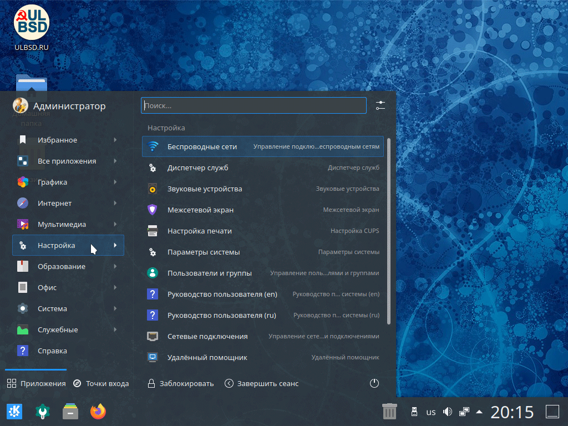Click the network connection tray icon
Image resolution: width=568 pixels, height=426 pixels.
(x=464, y=412)
